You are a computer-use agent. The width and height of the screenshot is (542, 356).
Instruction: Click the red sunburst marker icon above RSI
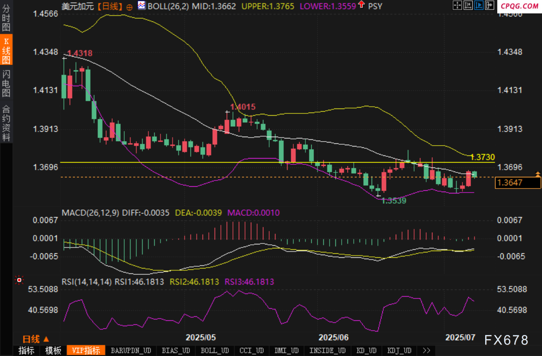(x=19, y=280)
